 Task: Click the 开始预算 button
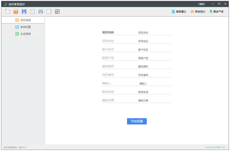(137, 121)
